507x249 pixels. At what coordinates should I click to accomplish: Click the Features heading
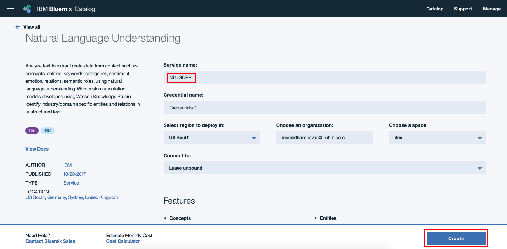(x=179, y=201)
